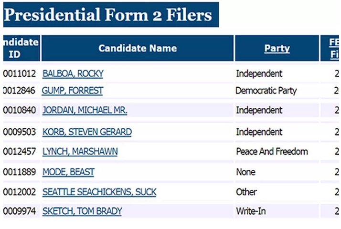Click the SEATTLE SEACHICKENS, SUCK link
This screenshot has width=341, height=229.
[99, 192]
